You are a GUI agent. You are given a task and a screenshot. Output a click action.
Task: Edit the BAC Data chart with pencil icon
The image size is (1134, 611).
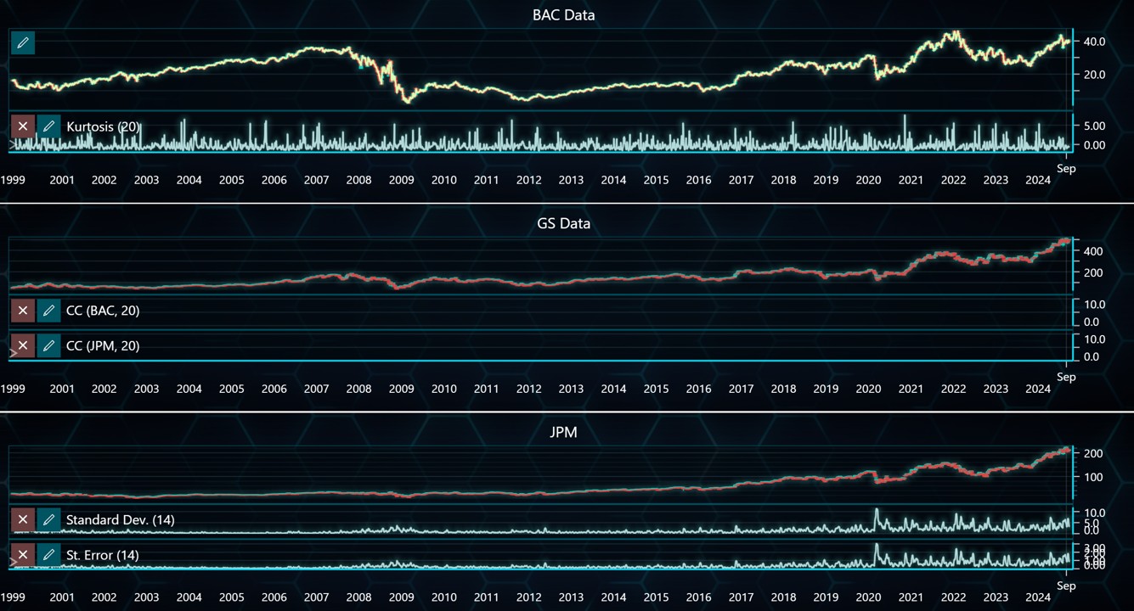coord(22,42)
